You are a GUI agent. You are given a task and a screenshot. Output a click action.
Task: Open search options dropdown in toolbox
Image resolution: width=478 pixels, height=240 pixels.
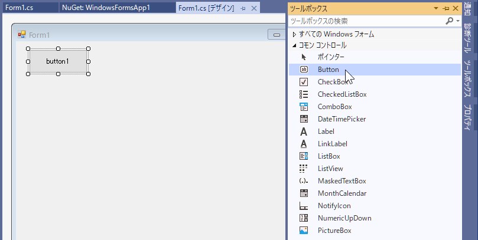[x=458, y=21]
